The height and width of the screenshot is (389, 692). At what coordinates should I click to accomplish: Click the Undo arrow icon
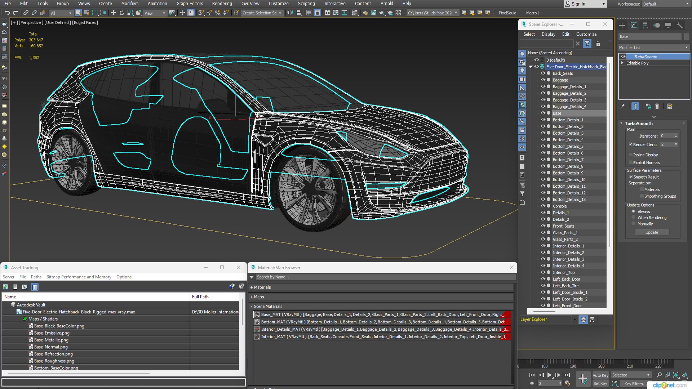[x=7, y=13]
